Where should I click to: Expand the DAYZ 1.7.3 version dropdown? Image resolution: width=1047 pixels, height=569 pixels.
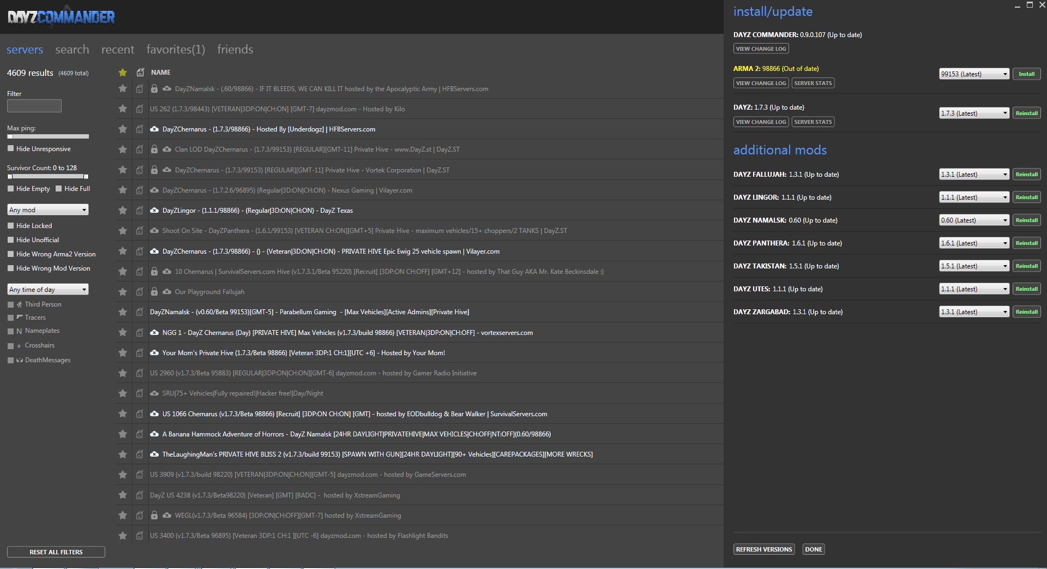(974, 113)
